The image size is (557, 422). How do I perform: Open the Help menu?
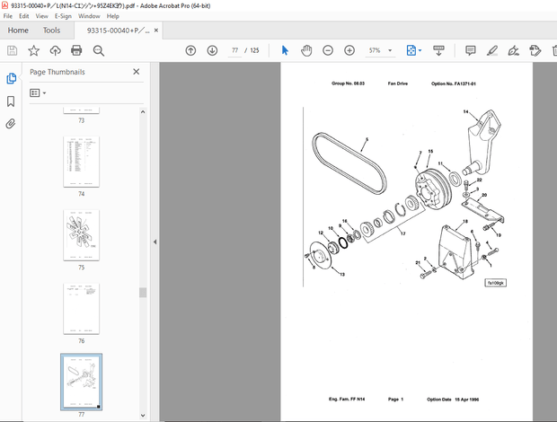113,16
